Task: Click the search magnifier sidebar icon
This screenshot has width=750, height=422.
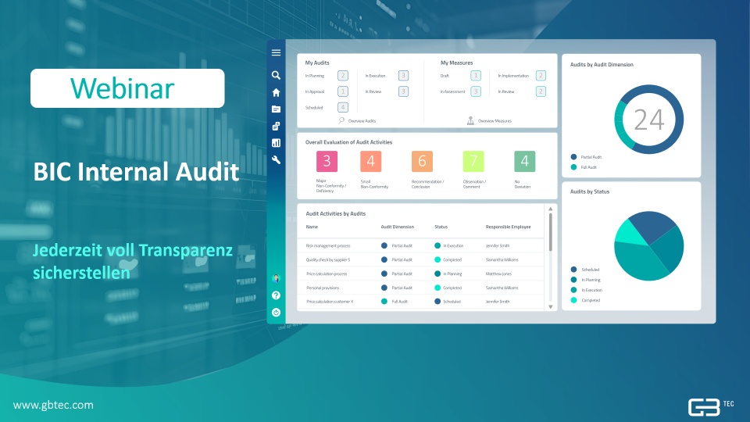Action: [x=276, y=76]
